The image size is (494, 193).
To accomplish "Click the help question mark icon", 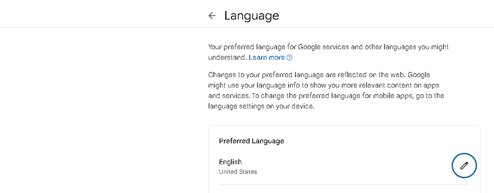I will 289,58.
